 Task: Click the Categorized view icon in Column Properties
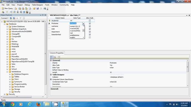[x=52, y=57]
